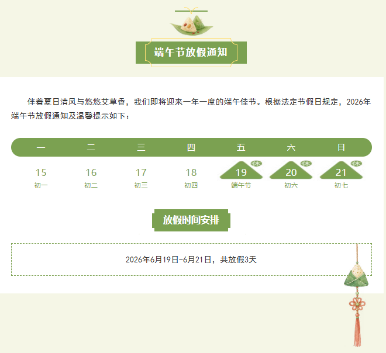
Task: Select date 21 zongzi-shaped holiday marker
Action: (x=341, y=170)
